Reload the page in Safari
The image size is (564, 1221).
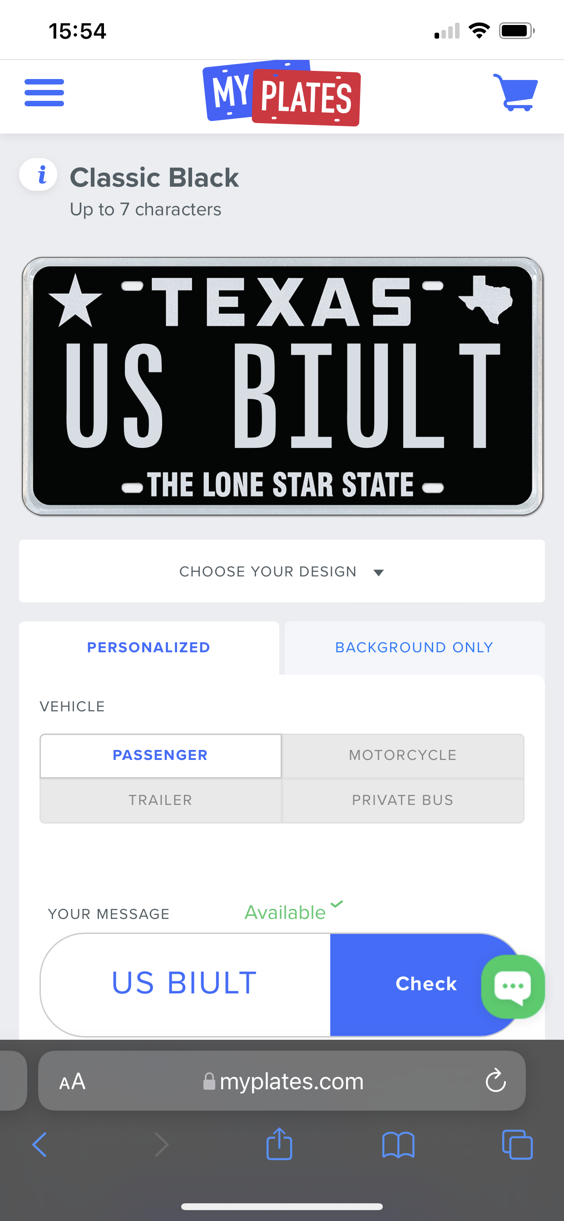pos(495,1081)
